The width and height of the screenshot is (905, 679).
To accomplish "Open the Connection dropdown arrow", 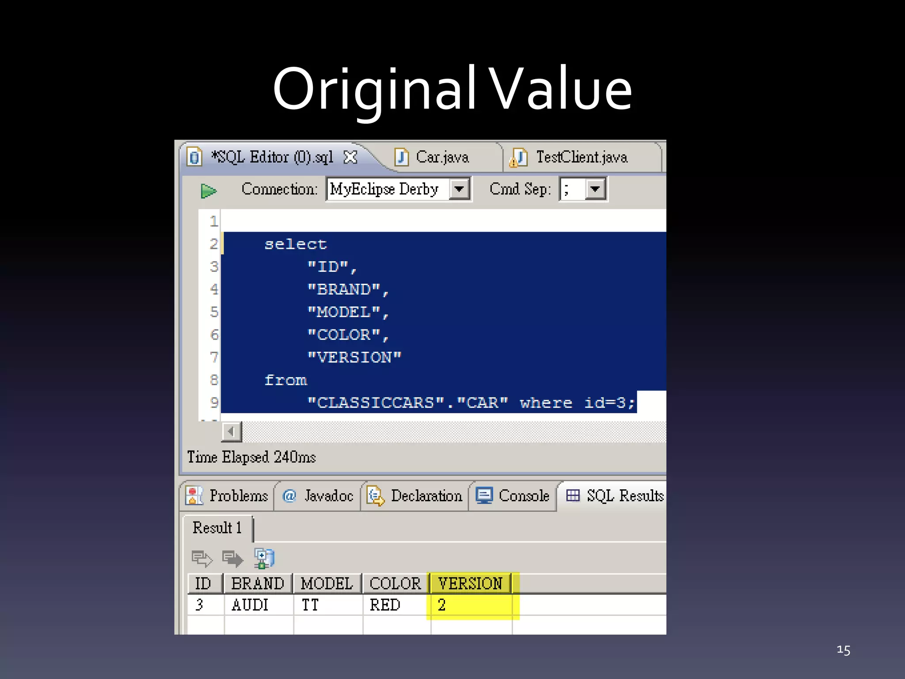I will 460,189.
